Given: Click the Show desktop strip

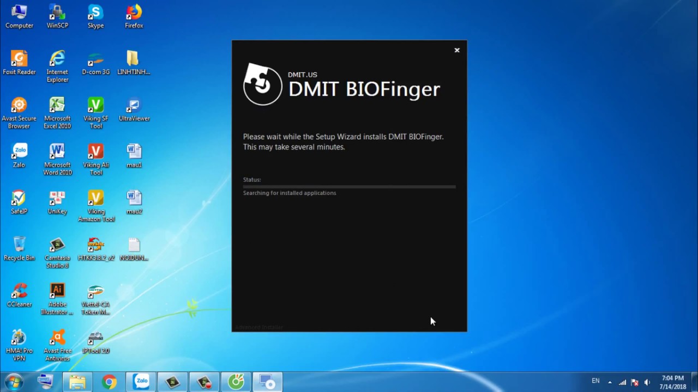Looking at the screenshot, I should point(694,382).
